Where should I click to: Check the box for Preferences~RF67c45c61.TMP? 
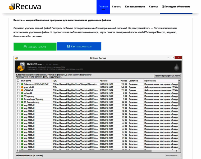(18, 84)
